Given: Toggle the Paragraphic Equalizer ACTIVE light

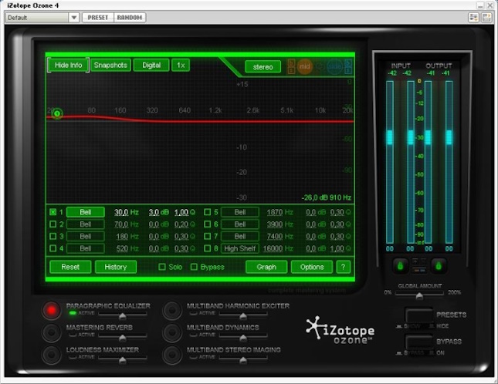Looking at the screenshot, I should pos(73,313).
